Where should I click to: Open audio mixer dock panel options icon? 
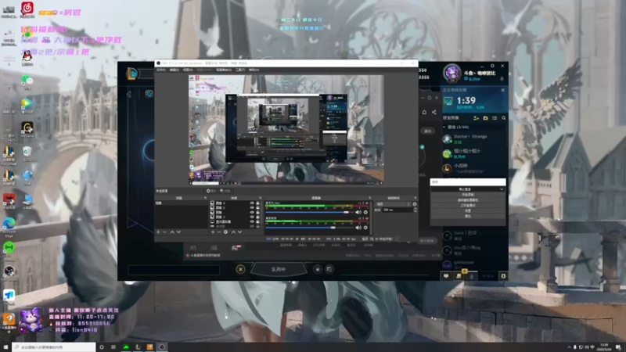(369, 198)
